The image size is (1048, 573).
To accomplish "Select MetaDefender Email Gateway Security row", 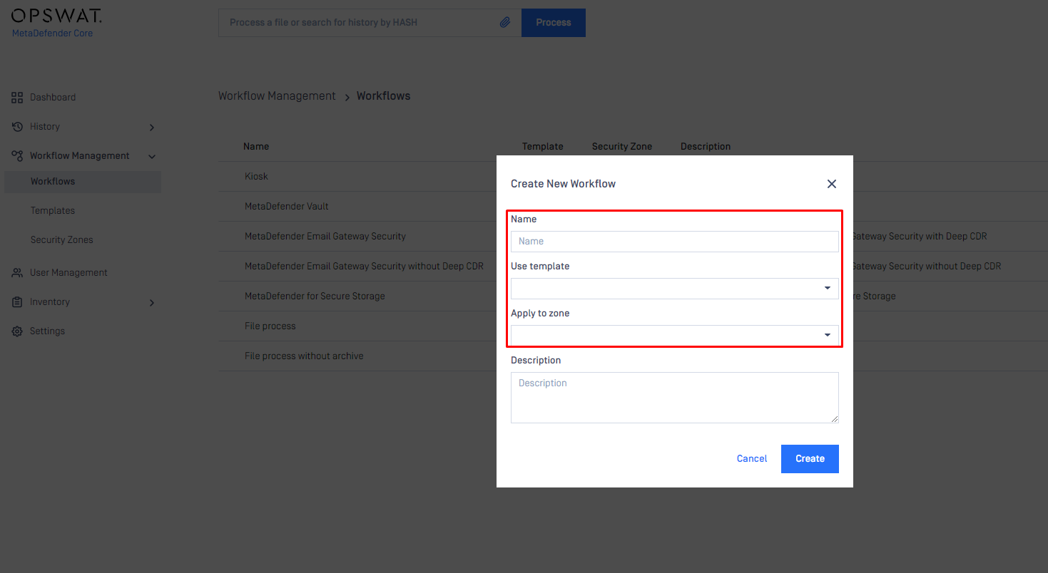I will [x=325, y=237].
